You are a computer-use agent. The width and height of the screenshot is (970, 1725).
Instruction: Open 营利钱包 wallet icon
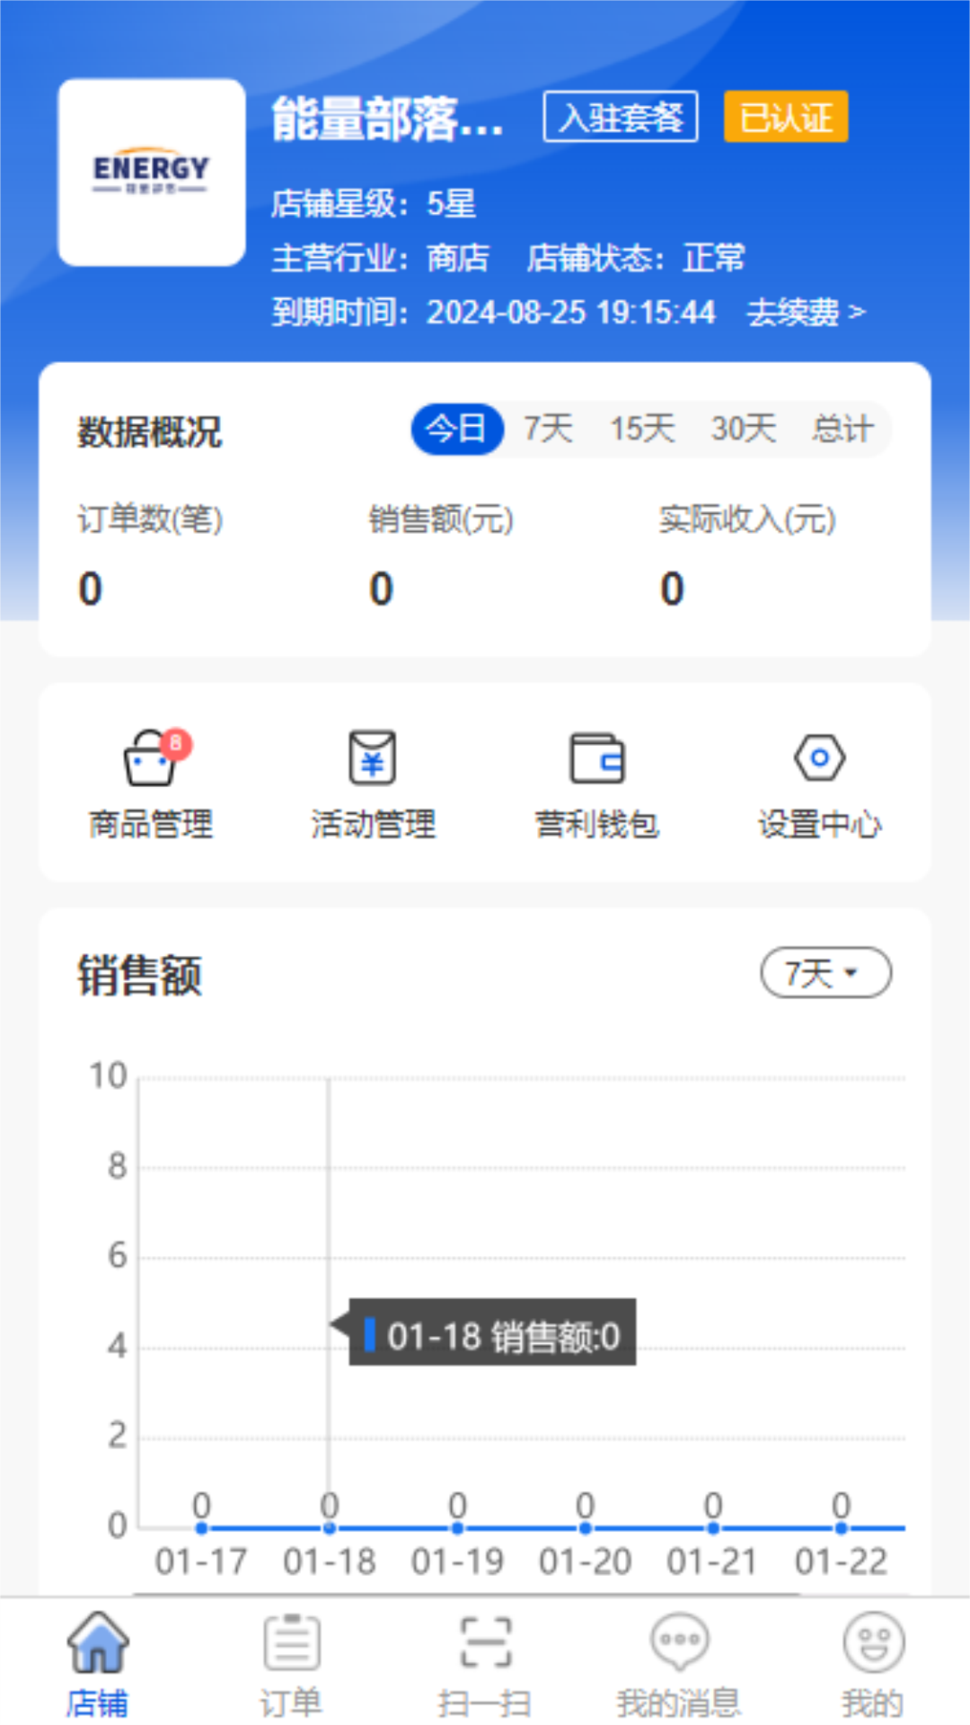(x=596, y=758)
